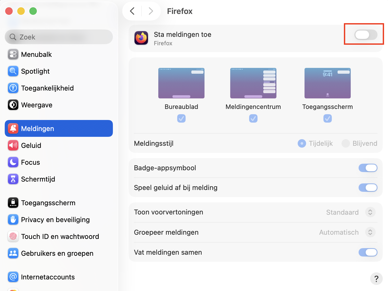Viewport: 388px width, 291px height.
Task: Click the Firefox window title
Action: coord(180,11)
